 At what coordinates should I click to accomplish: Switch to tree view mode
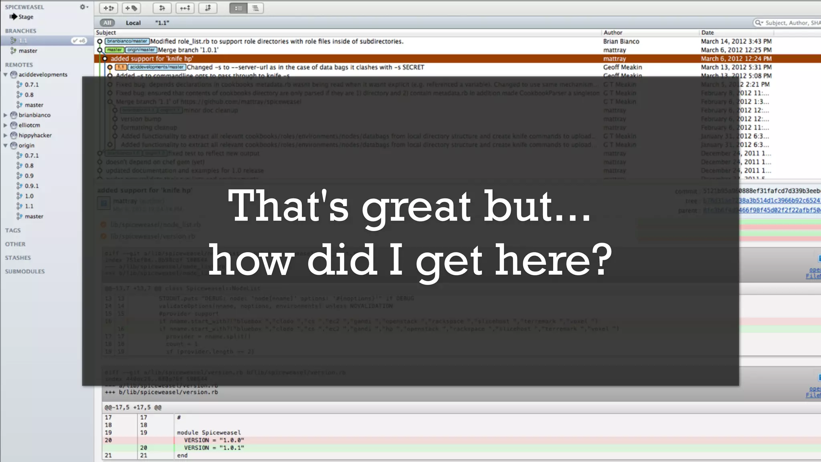(x=255, y=8)
